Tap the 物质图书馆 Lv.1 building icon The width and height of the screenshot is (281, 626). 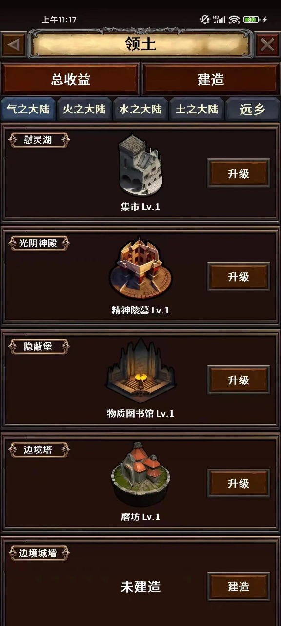140,371
